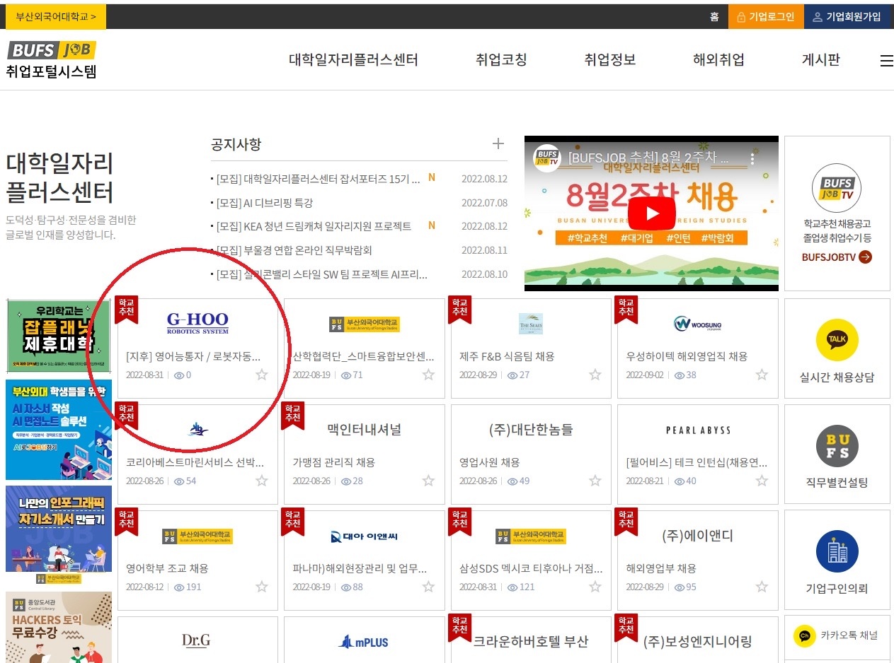Click the BUFS JOB logo at top left

point(52,51)
